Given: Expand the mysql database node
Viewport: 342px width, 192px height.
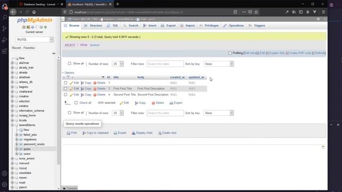Looking at the screenshot, I should click(x=12, y=169).
